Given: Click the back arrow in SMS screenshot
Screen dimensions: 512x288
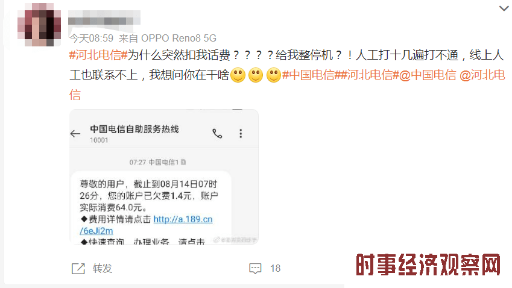Looking at the screenshot, I should (x=75, y=133).
